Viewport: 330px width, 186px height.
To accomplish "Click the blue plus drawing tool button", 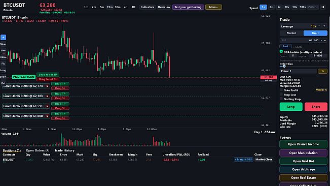I will [x=3, y=37].
